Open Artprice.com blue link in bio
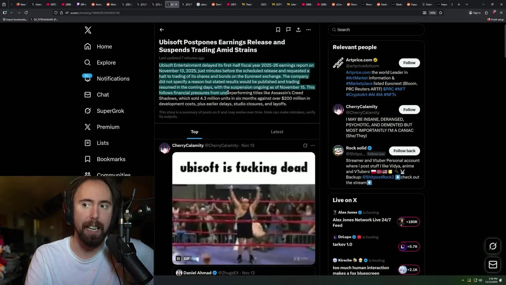 (x=358, y=72)
